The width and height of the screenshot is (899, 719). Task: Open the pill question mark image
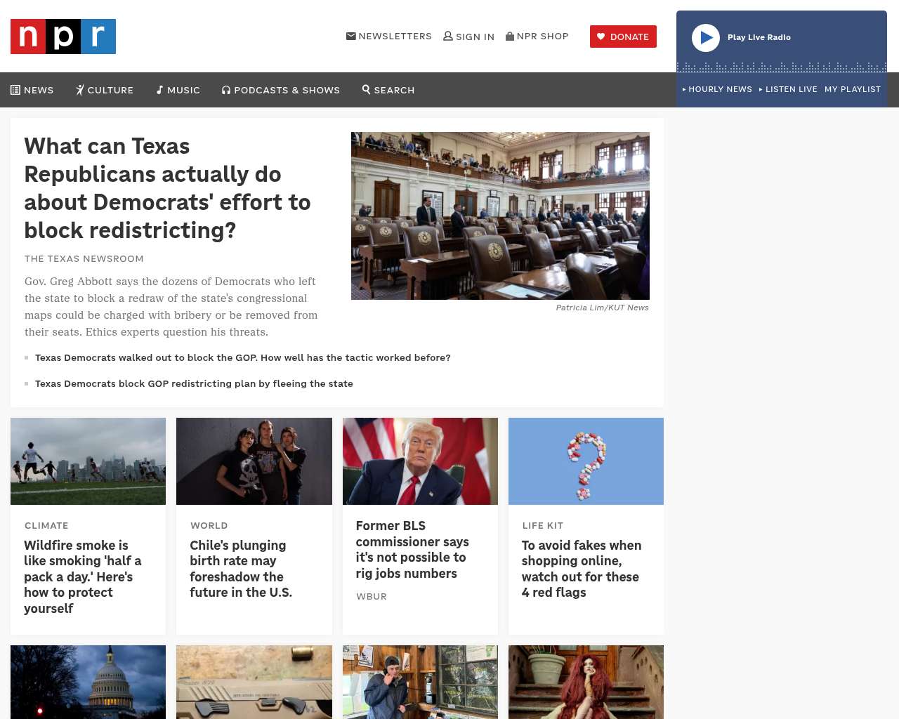click(x=586, y=461)
